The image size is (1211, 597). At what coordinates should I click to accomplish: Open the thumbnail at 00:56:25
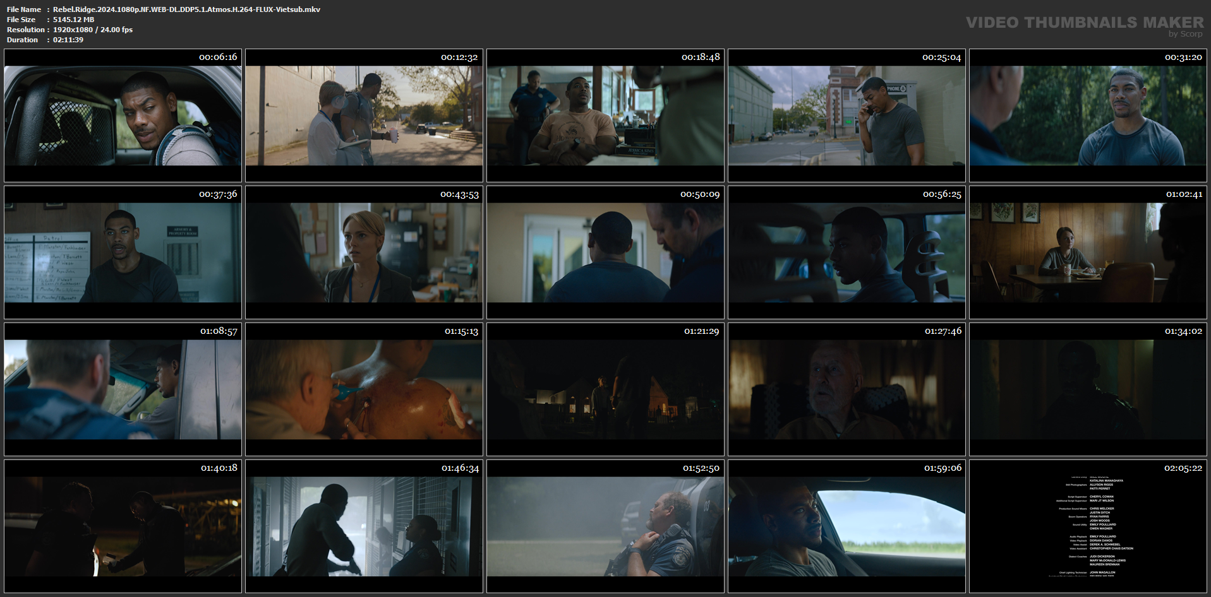(846, 252)
